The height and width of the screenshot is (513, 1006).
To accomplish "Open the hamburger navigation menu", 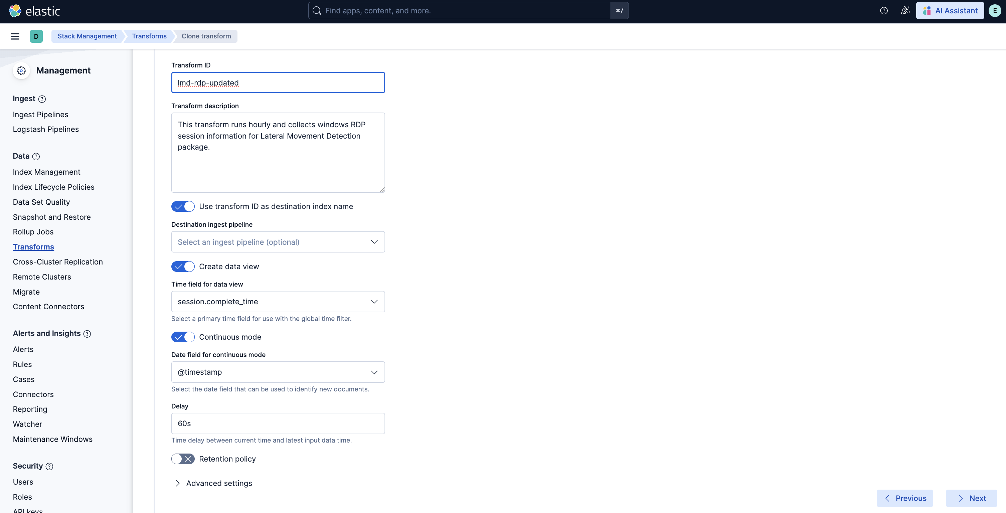I will coord(15,36).
